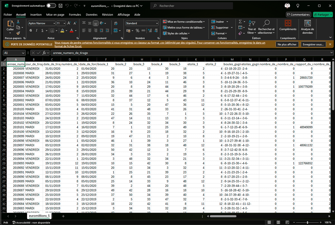
Task: Switch to the Données tab
Action: [x=92, y=14]
